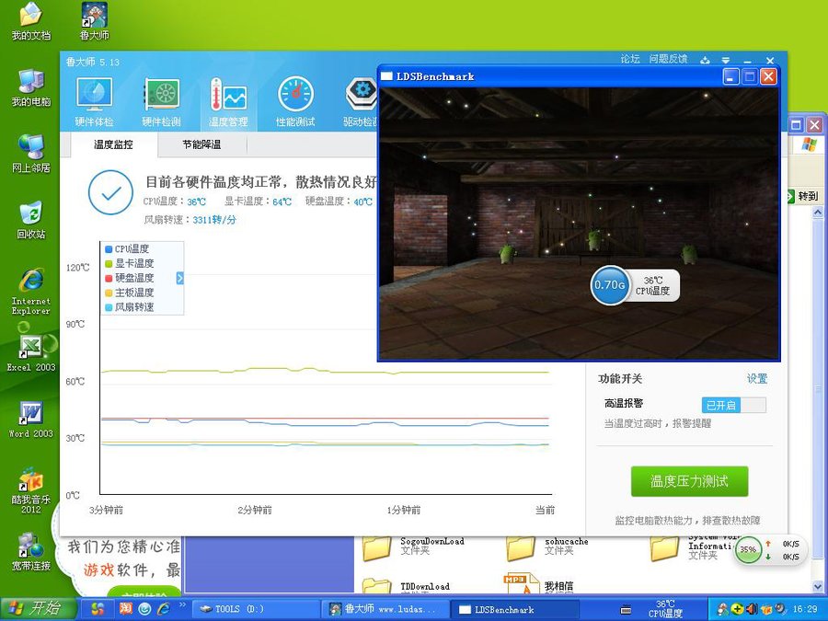This screenshot has height=621, width=828.
Task: Expand the taskbar quick launch chevron
Action: click(181, 605)
